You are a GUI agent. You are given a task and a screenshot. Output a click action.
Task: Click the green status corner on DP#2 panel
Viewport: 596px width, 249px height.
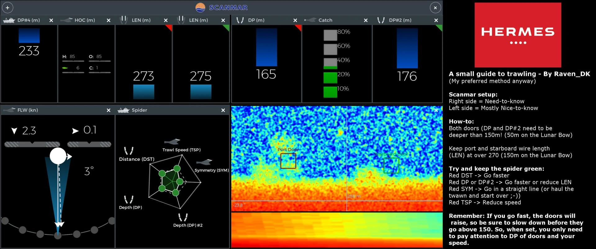tap(440, 28)
